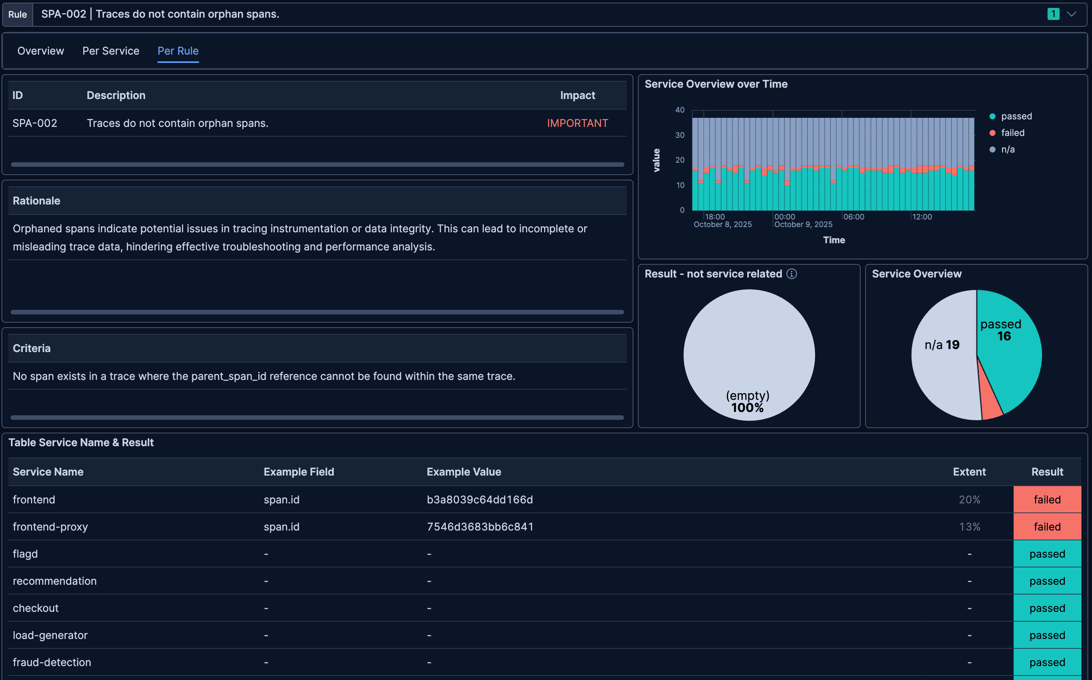Click the 'IMPORTANT' impact label
This screenshot has height=680, width=1092.
578,123
